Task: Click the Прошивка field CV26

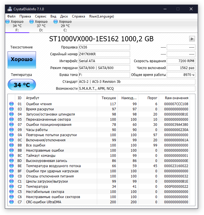Action: 104,47
